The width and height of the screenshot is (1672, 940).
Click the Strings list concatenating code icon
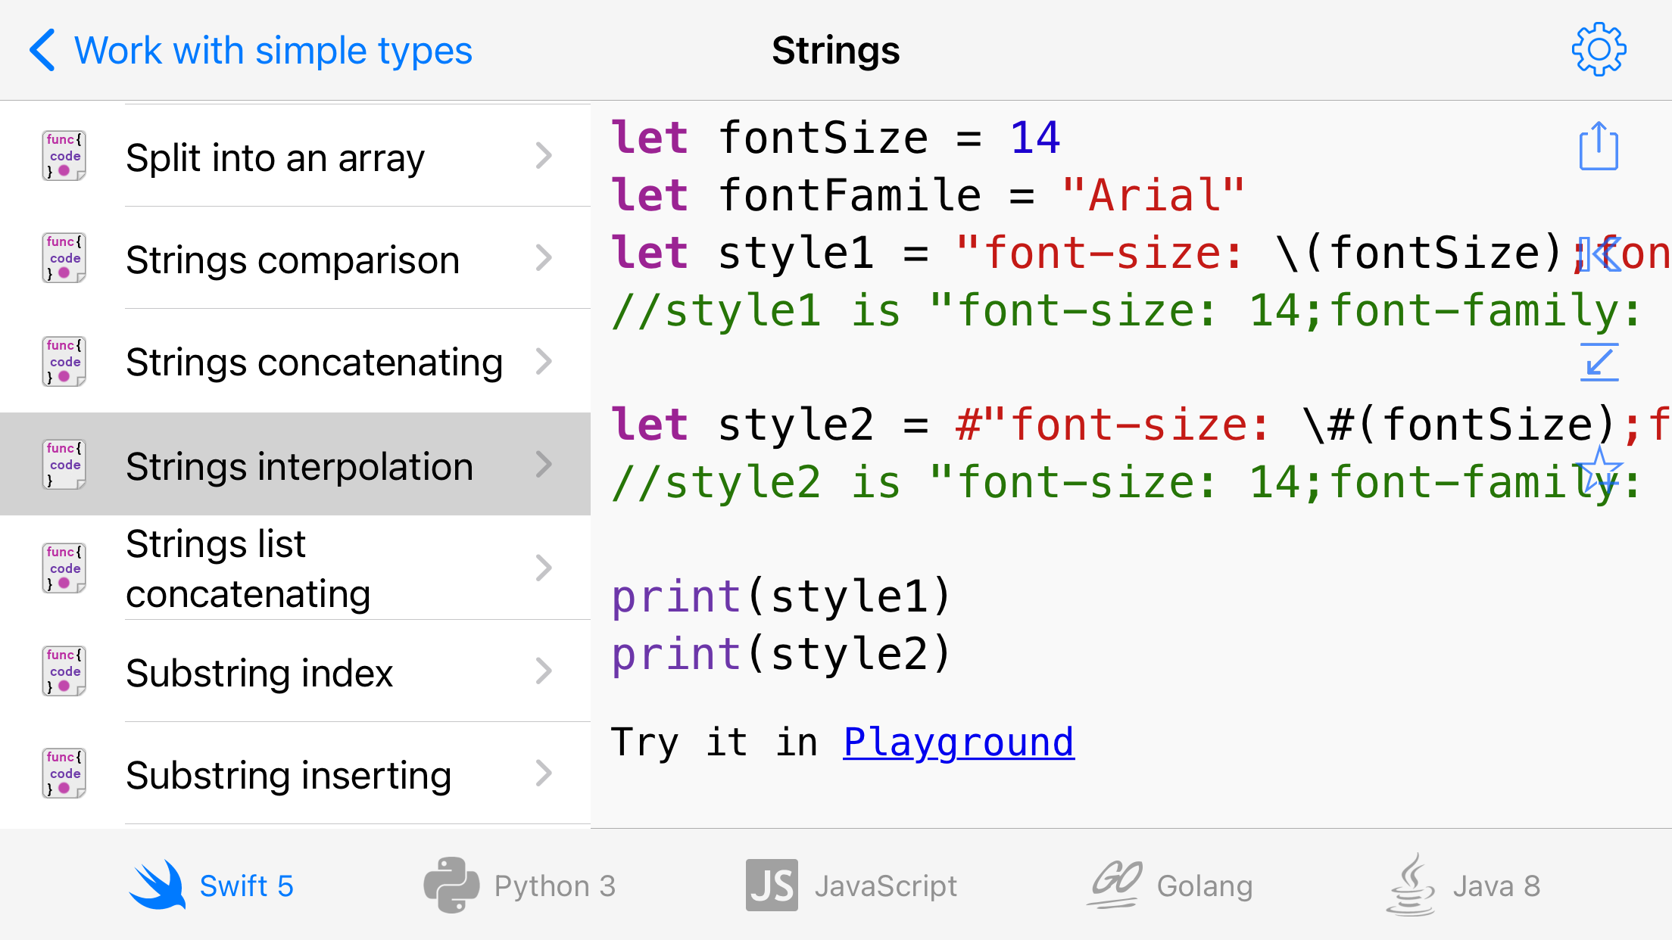coord(64,568)
